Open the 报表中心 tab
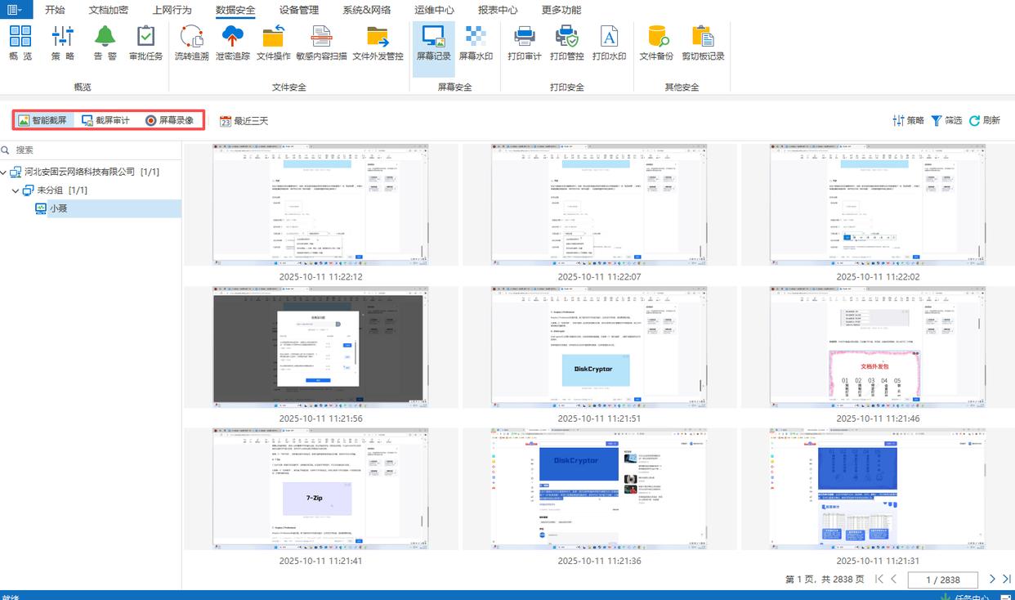1015x600 pixels. [x=497, y=10]
